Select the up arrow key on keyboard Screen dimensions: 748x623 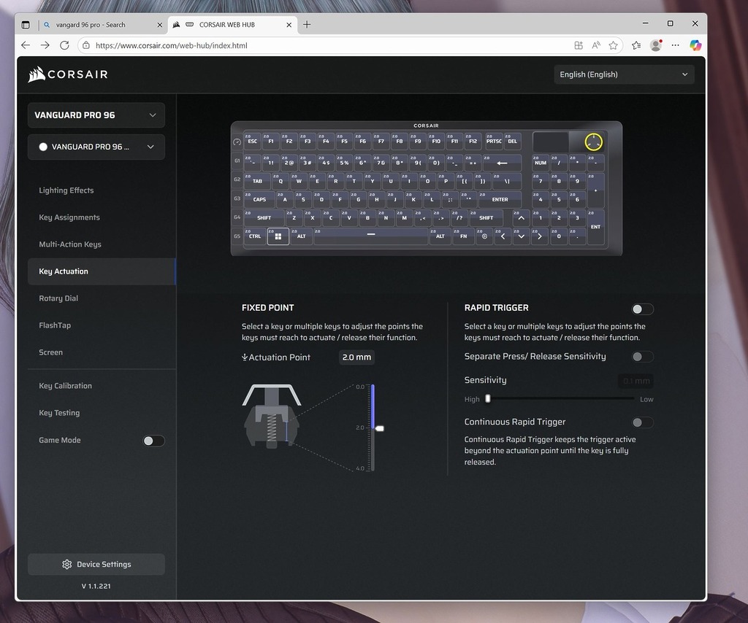pyautogui.click(x=521, y=217)
